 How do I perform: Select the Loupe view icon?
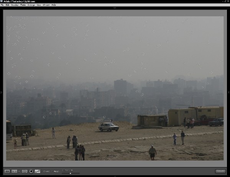pos(7,171)
